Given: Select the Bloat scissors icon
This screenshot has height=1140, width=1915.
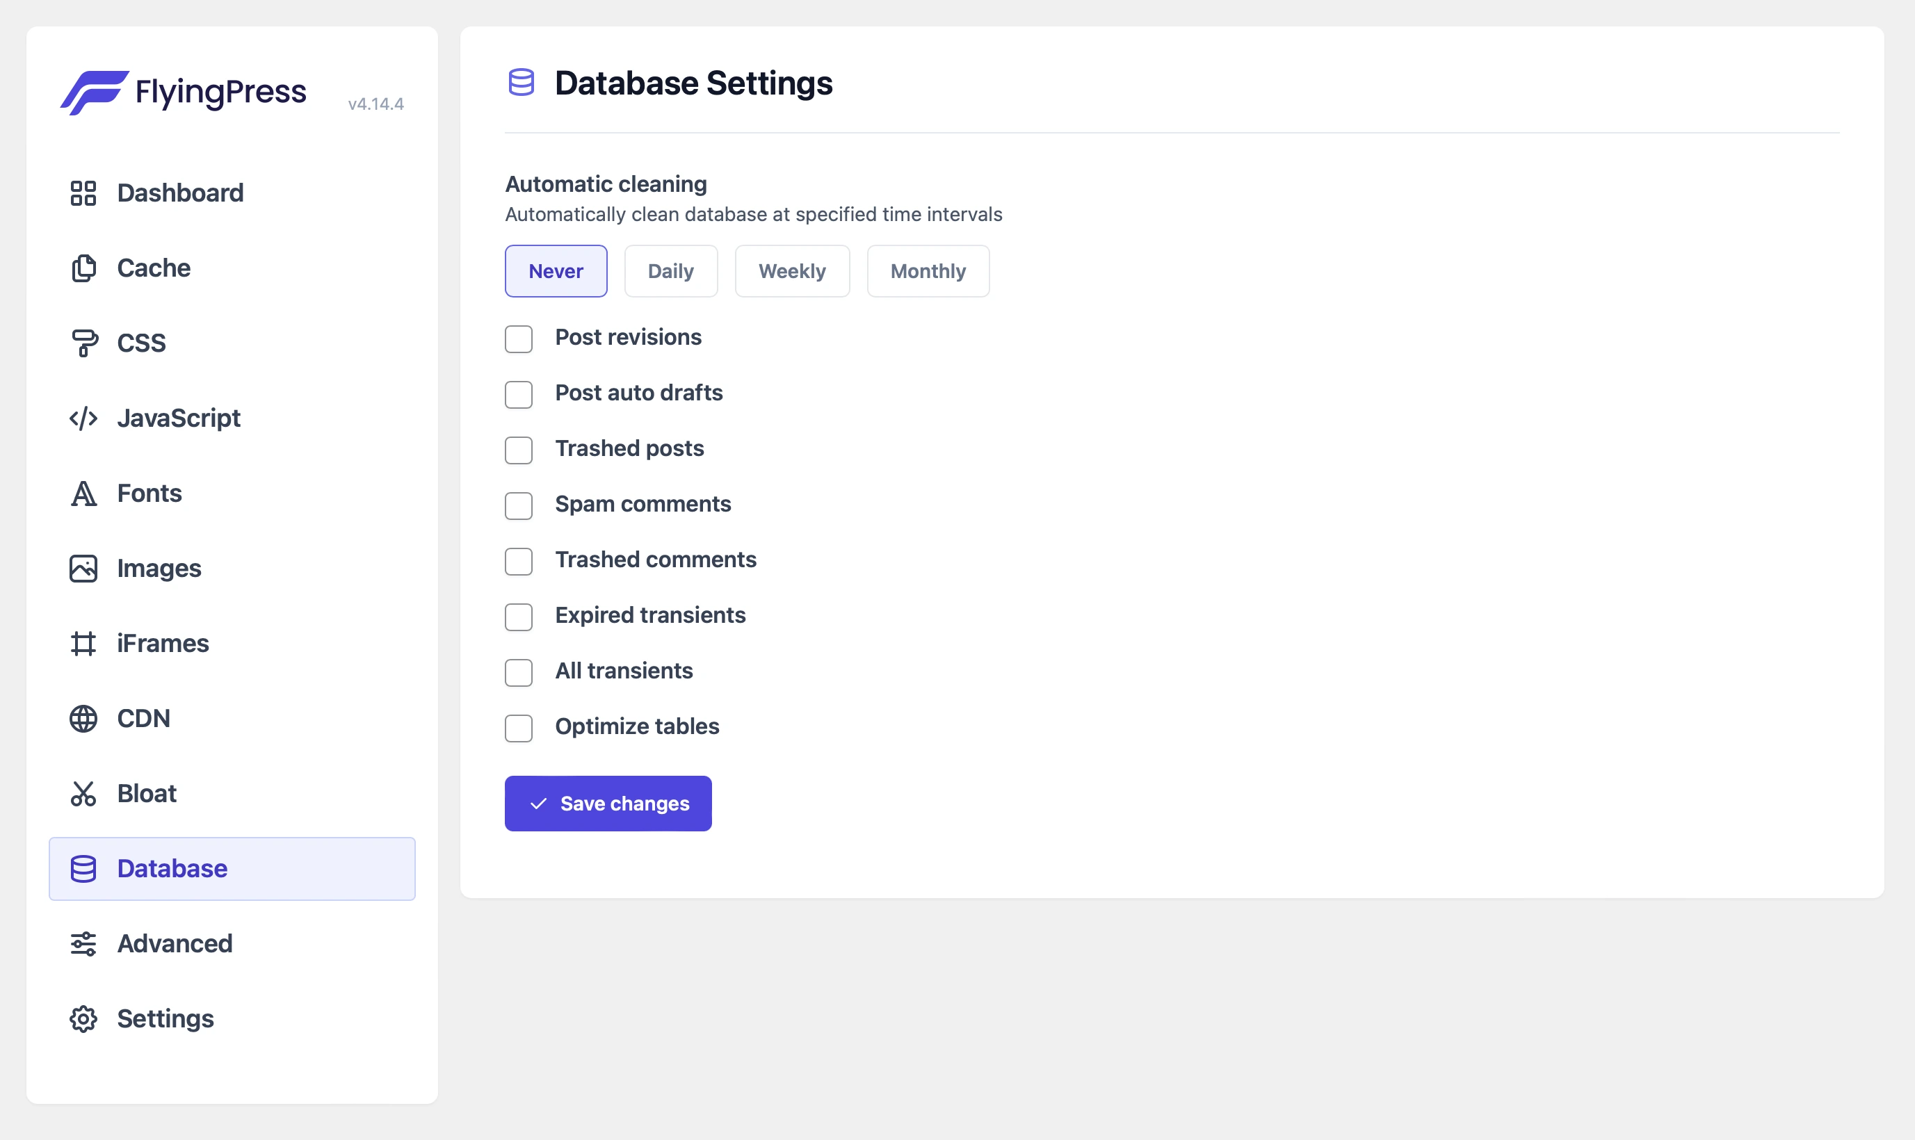Looking at the screenshot, I should (x=83, y=792).
